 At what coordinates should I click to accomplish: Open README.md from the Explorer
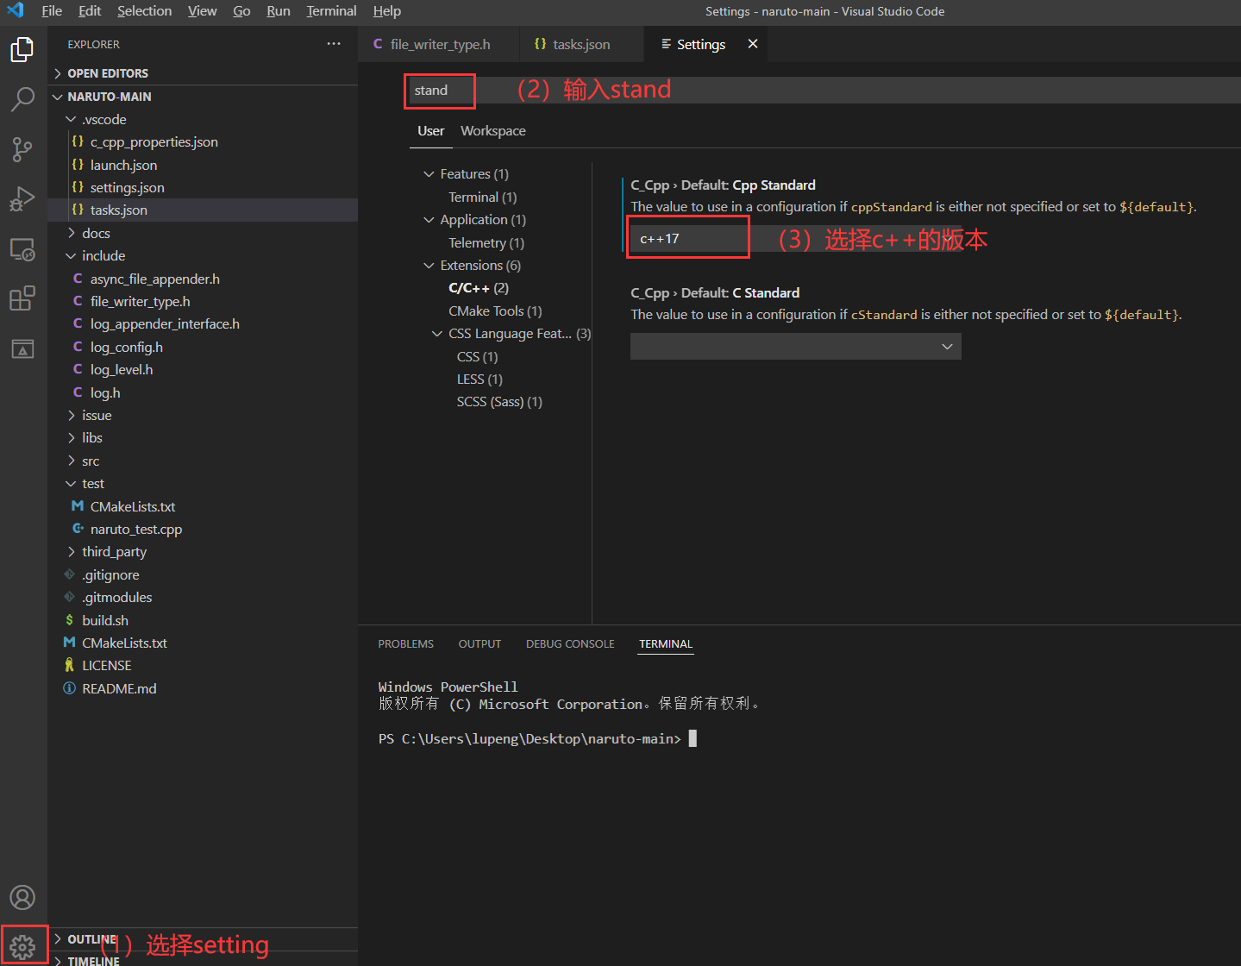[118, 687]
